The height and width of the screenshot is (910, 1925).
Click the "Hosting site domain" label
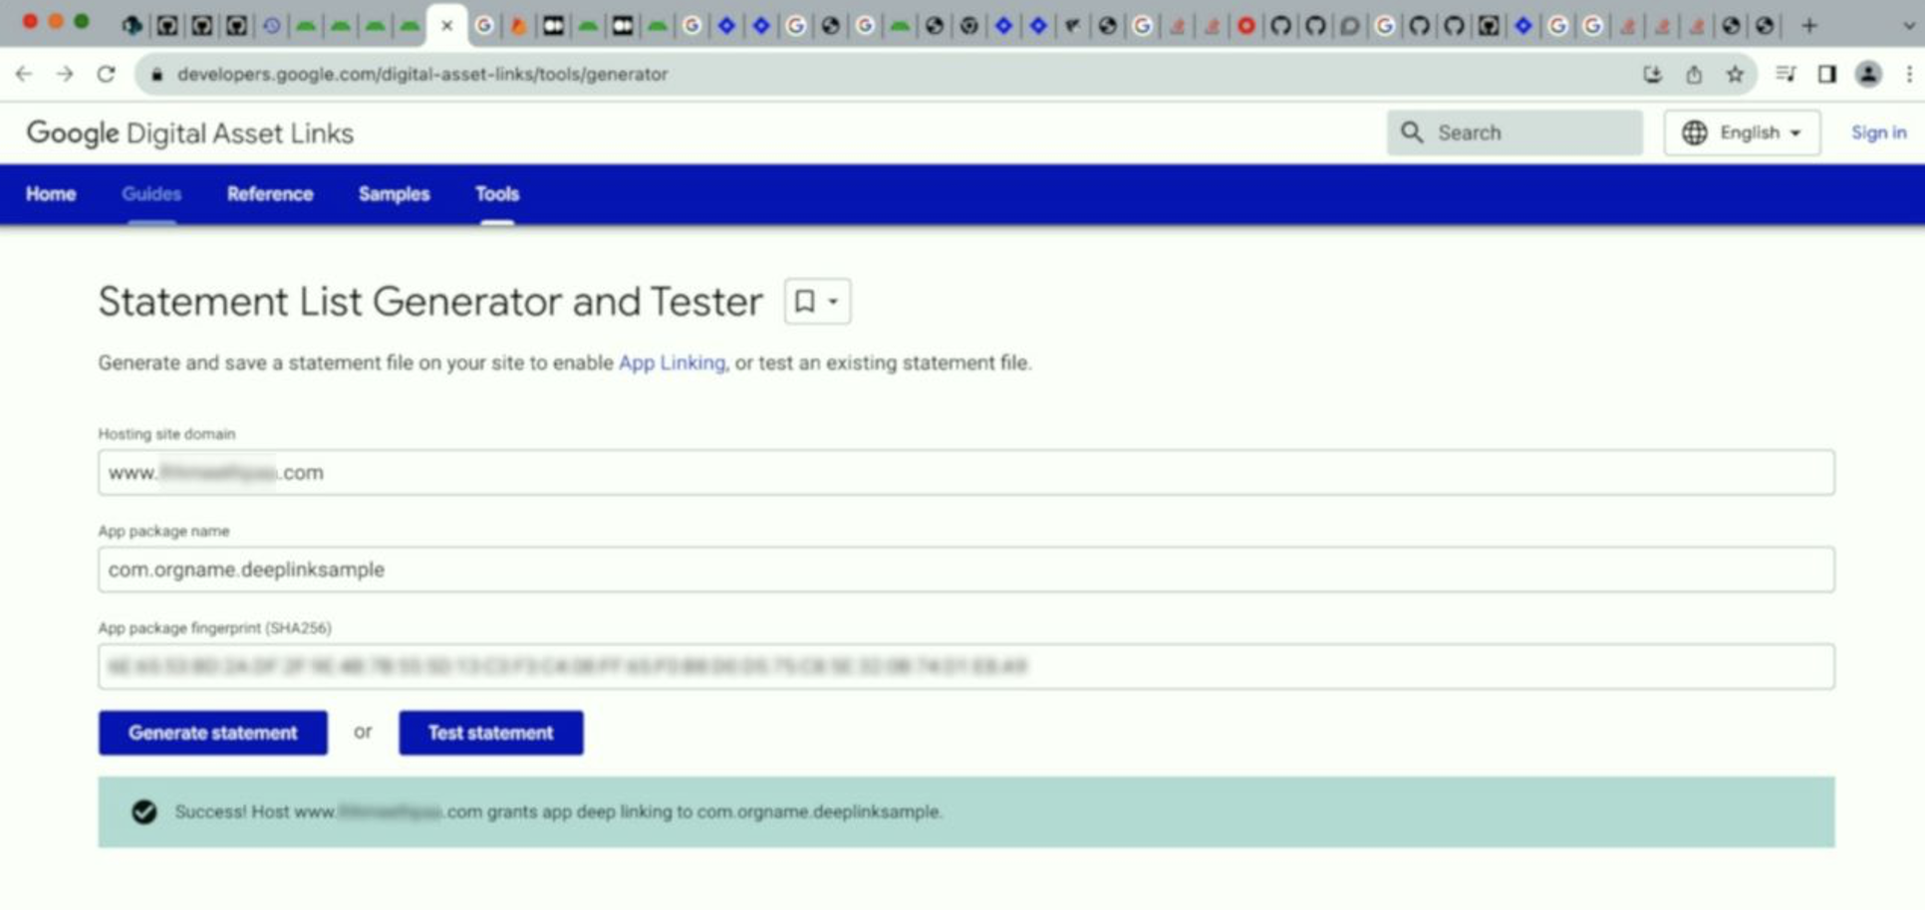click(x=166, y=434)
